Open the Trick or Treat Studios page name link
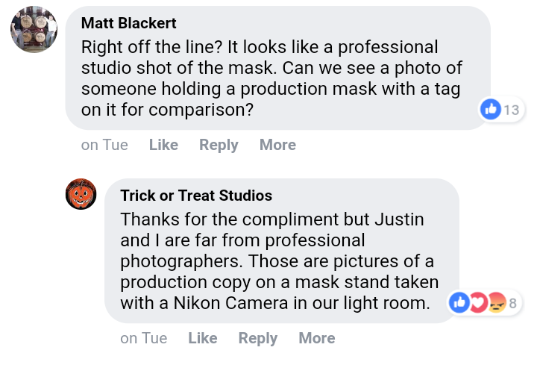 coord(196,196)
